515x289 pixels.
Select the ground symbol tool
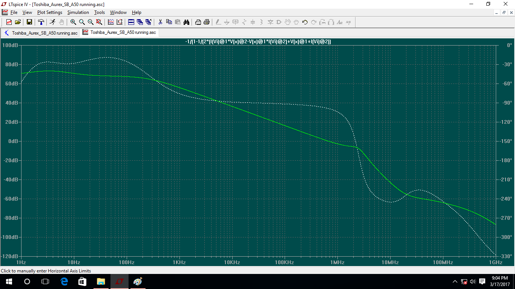point(227,22)
